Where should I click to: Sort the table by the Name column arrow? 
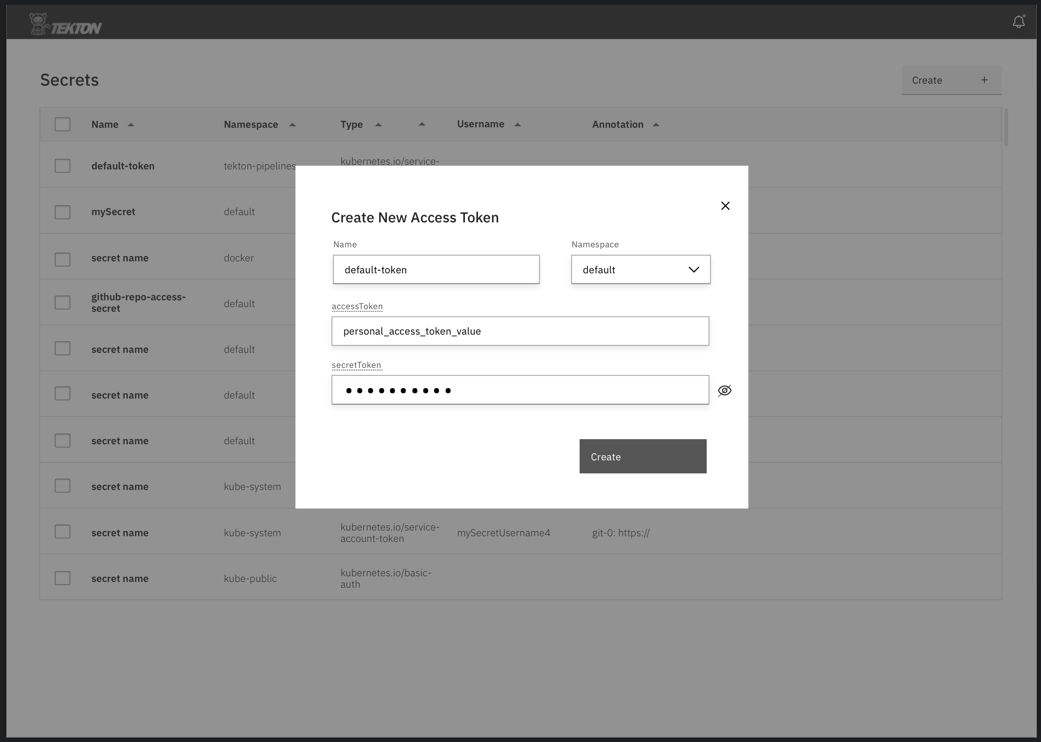pyautogui.click(x=130, y=124)
